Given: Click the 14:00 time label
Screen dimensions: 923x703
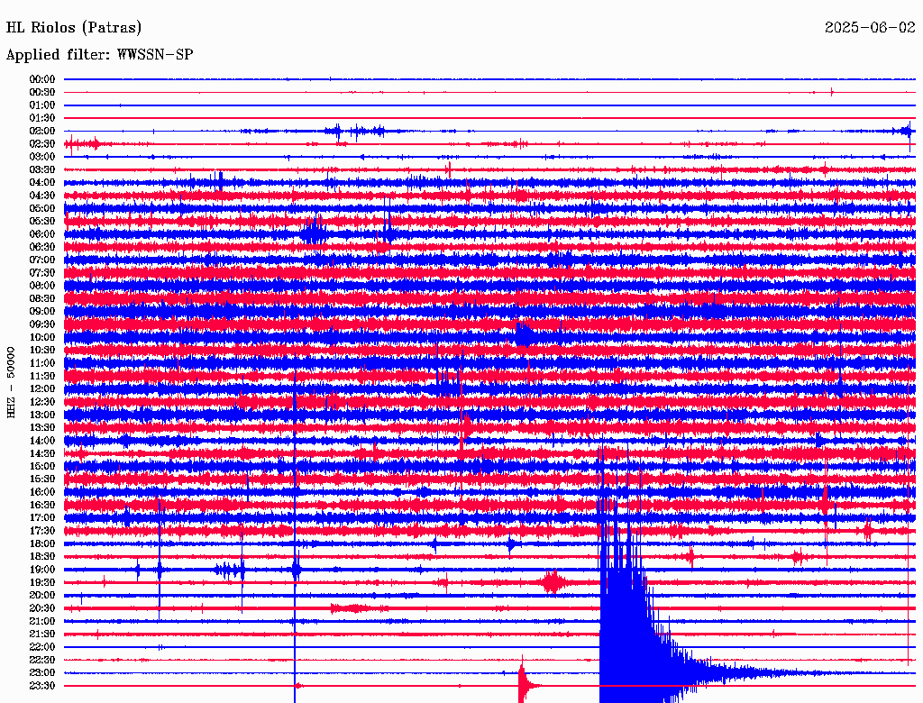Looking at the screenshot, I should pyautogui.click(x=42, y=441).
